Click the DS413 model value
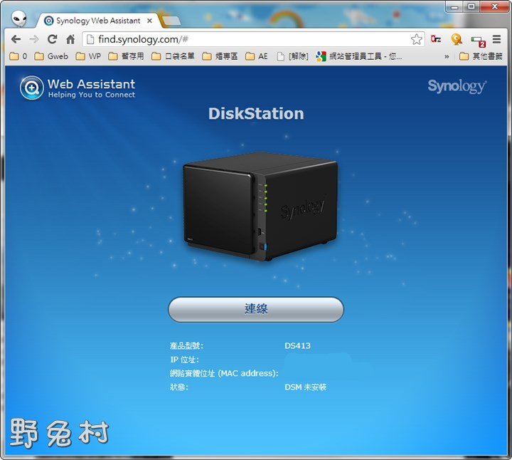This screenshot has height=460, width=512. 297,345
